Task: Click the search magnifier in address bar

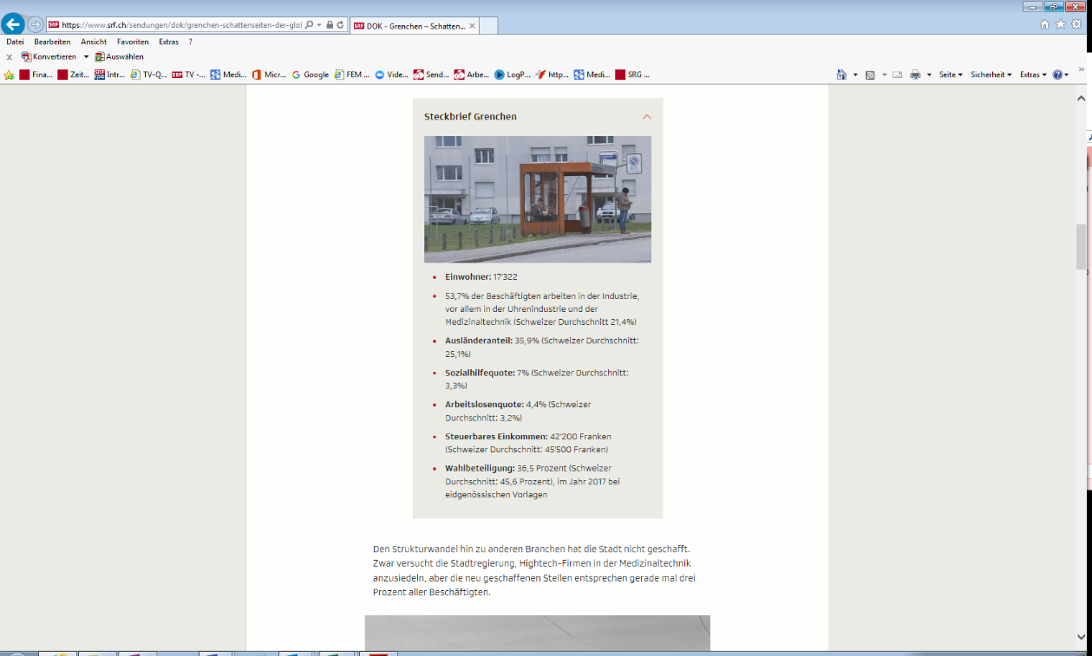Action: (310, 25)
